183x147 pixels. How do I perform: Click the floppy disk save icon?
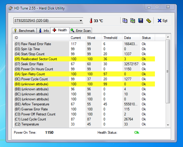point(140,21)
